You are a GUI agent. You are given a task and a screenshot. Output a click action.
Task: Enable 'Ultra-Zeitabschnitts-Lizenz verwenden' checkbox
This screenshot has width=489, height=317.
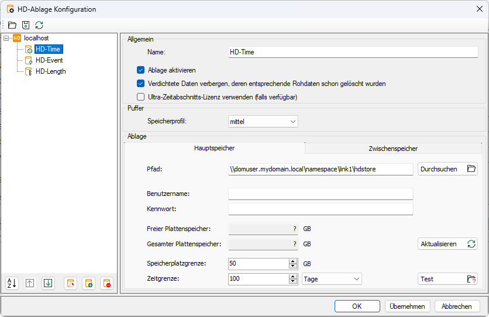click(x=140, y=97)
